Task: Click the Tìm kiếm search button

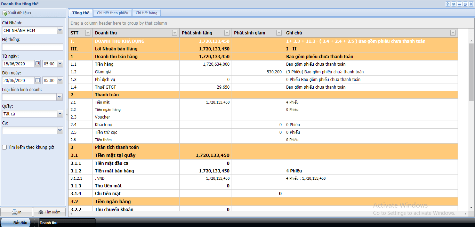Action: coord(49,212)
